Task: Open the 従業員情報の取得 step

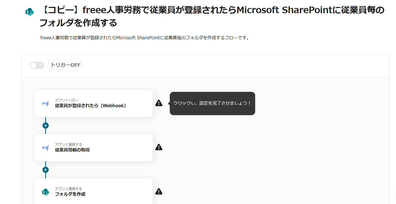Action: pos(94,148)
